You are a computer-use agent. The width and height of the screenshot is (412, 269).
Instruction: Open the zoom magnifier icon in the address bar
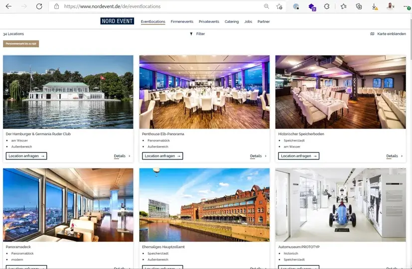click(267, 6)
